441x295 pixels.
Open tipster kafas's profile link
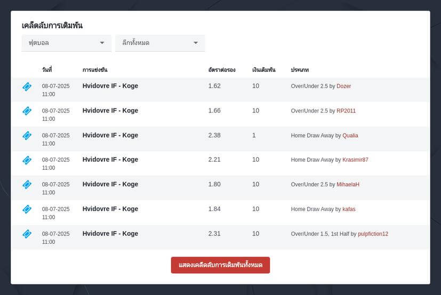349,209
